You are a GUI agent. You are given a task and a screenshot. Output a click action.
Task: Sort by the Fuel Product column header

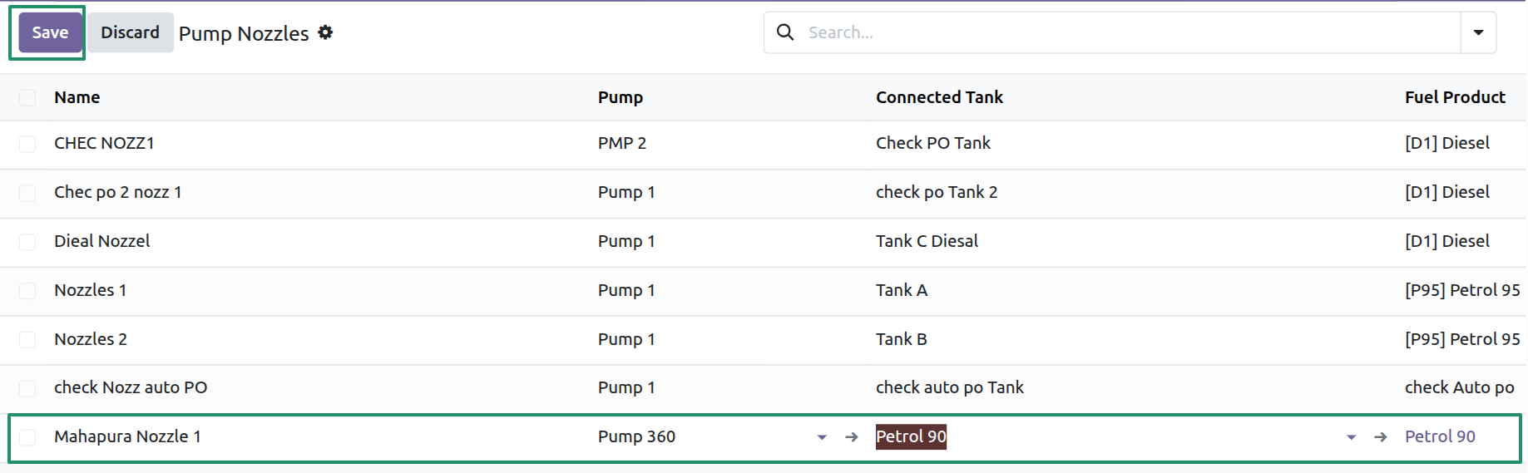click(x=1455, y=97)
